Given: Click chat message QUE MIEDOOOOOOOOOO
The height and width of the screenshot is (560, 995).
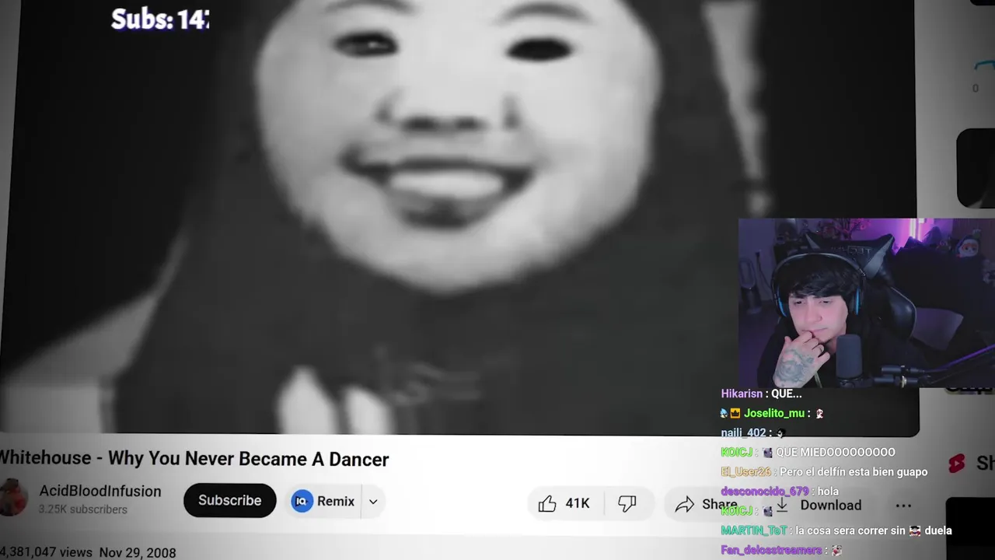Looking at the screenshot, I should coord(836,452).
